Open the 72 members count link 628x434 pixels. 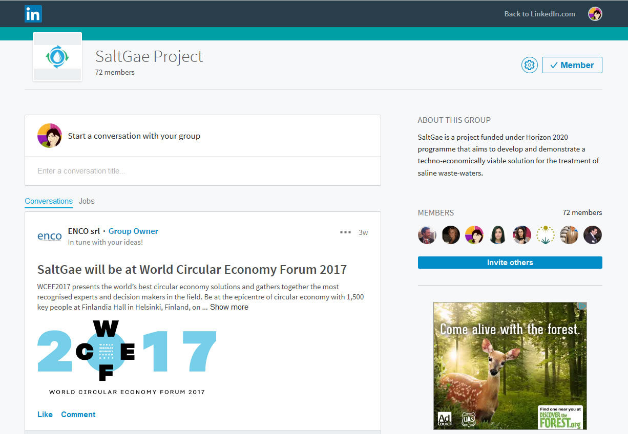tap(582, 212)
